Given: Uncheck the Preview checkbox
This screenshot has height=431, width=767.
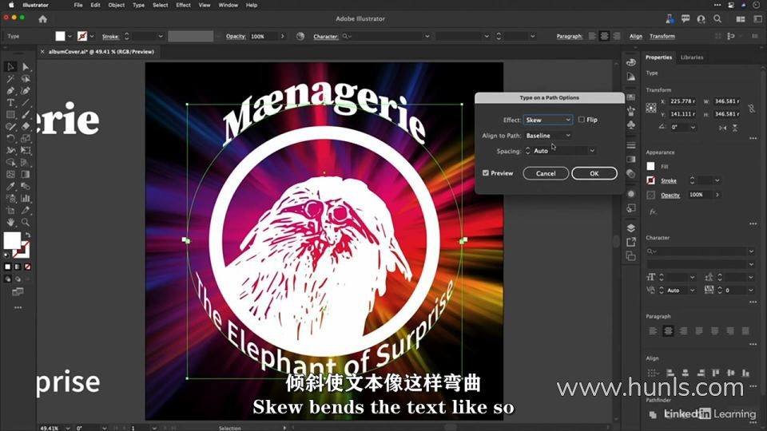Looking at the screenshot, I should pos(485,173).
